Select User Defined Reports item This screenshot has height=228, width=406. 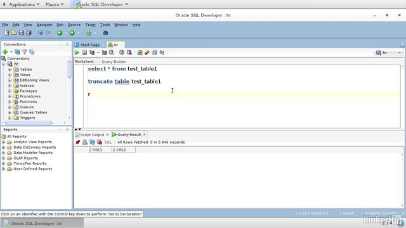pos(32,169)
